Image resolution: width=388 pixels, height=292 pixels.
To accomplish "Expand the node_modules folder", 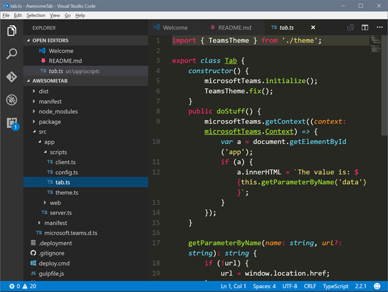I will coord(34,112).
